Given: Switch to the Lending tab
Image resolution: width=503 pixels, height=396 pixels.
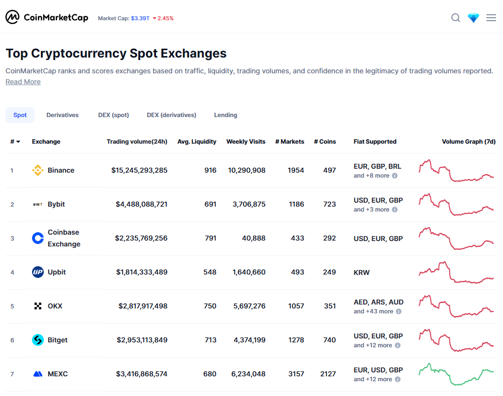Looking at the screenshot, I should [x=225, y=115].
